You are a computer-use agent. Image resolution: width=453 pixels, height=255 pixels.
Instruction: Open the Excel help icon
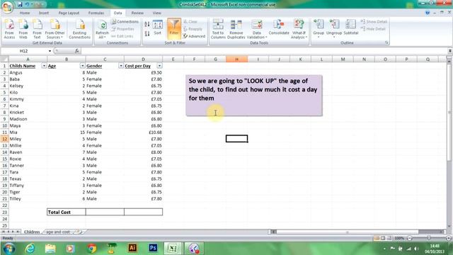428,13
